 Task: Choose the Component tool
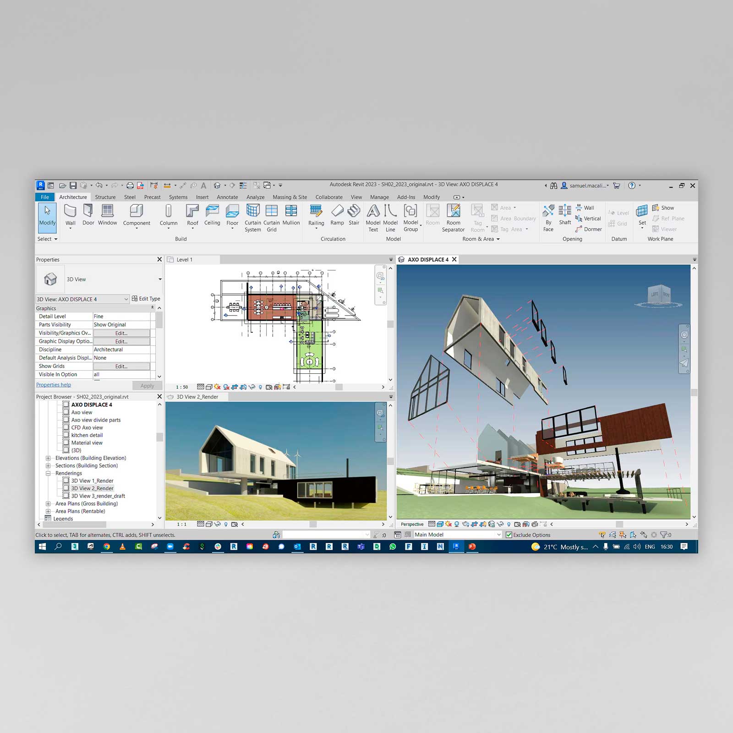137,215
